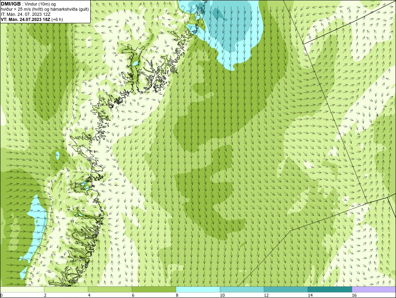Click the 'VT: Mán. 24.07.2023 18Z' line
Screen dimensions: 396x298
25,19
